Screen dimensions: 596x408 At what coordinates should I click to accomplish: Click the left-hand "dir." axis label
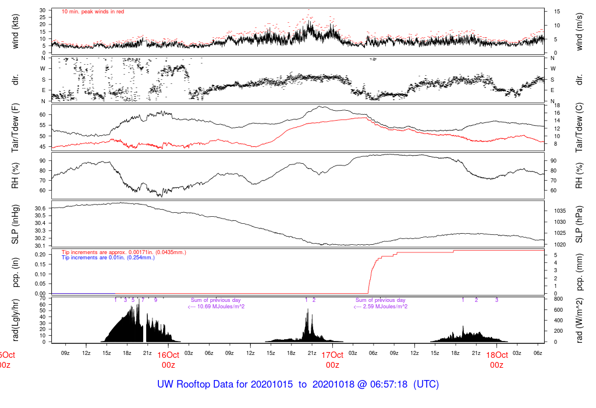(15, 80)
